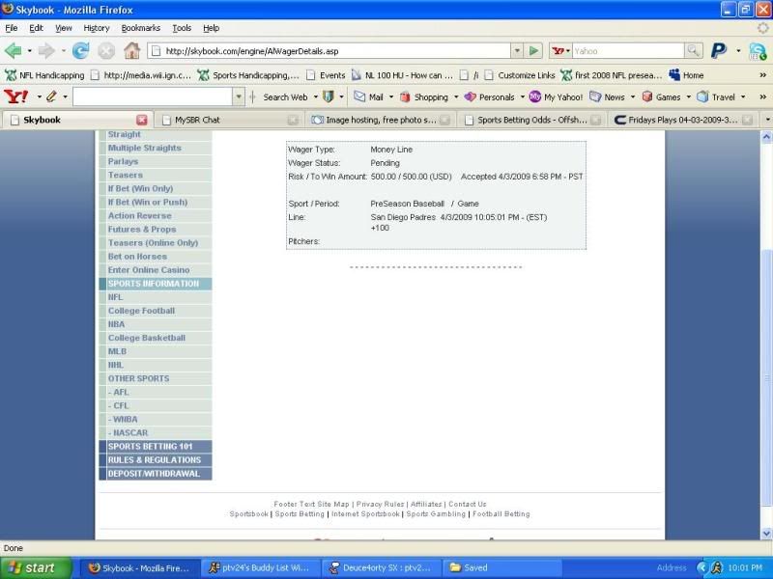The image size is (773, 579).
Task: Open the - NASCAR sidebar link
Action: click(x=129, y=432)
